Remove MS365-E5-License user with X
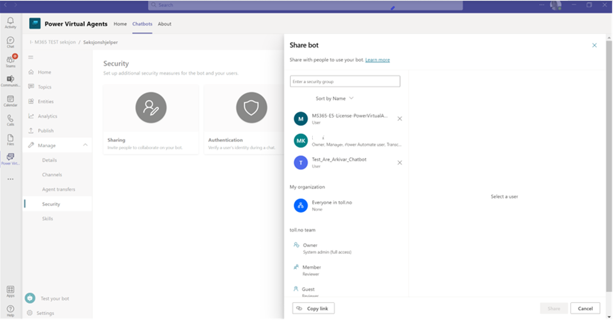 pyautogui.click(x=399, y=119)
